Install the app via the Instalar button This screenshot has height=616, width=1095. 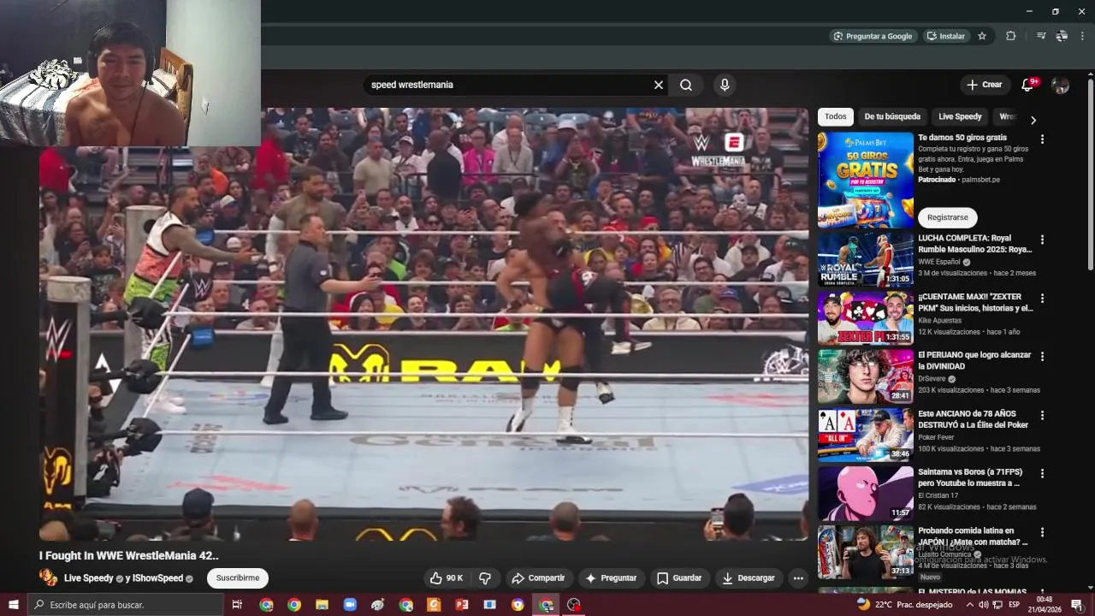coord(945,36)
